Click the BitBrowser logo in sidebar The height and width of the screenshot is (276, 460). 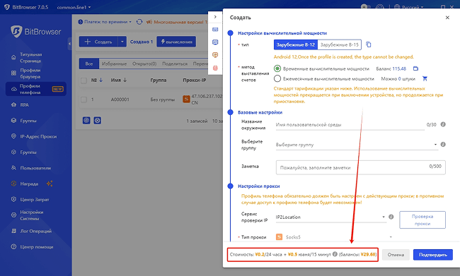coord(36,31)
